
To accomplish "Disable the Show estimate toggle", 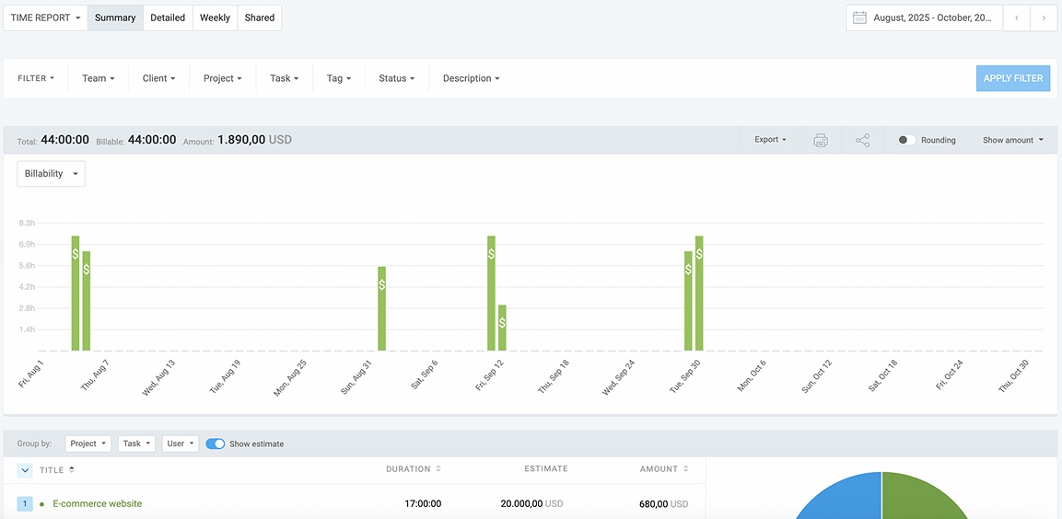I will [216, 444].
